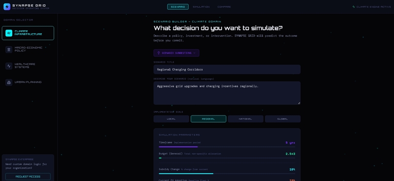394x181 pixels.
Task: Choose Regional implementation scale
Action: (208, 119)
